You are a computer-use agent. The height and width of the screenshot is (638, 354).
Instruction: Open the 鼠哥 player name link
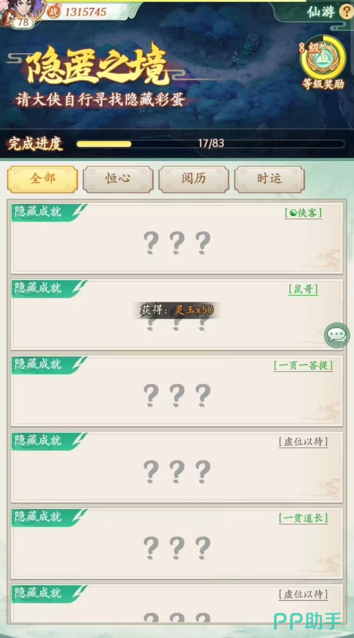coord(303,289)
